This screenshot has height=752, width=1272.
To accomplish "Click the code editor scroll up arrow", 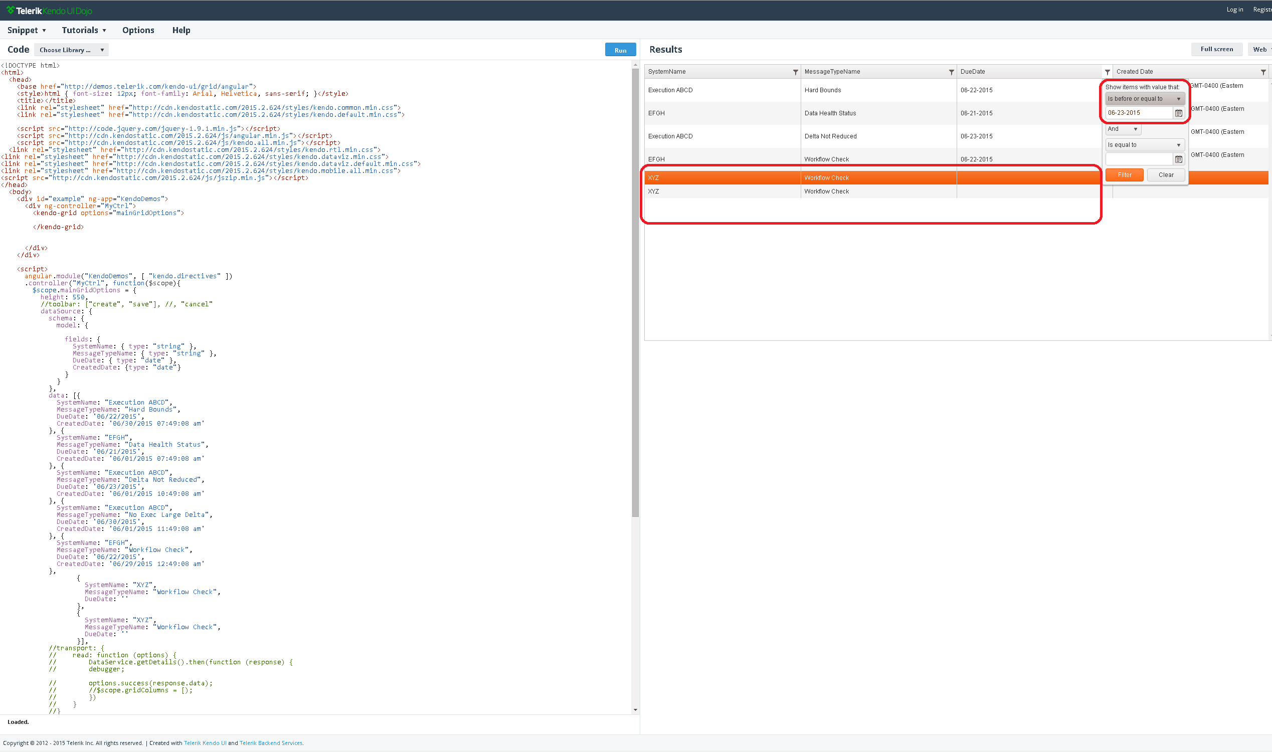I will click(635, 65).
